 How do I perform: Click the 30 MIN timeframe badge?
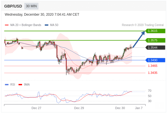(31, 6)
